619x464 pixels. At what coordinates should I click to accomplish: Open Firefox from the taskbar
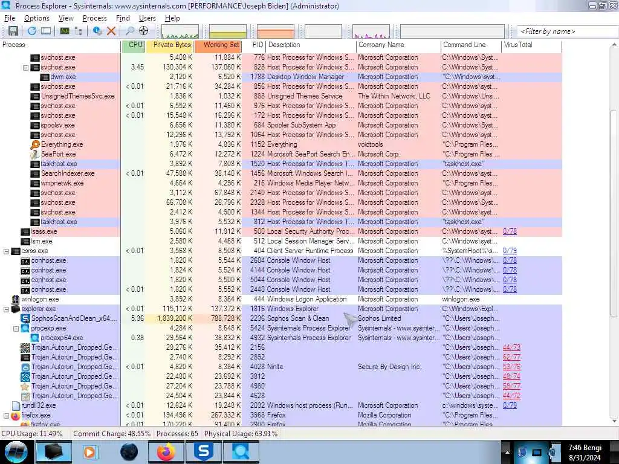click(x=166, y=452)
